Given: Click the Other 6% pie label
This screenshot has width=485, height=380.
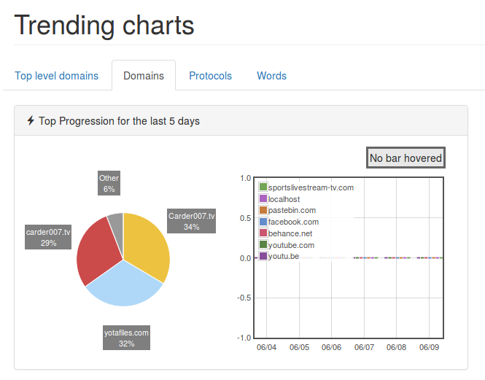Looking at the screenshot, I should pyautogui.click(x=109, y=183).
